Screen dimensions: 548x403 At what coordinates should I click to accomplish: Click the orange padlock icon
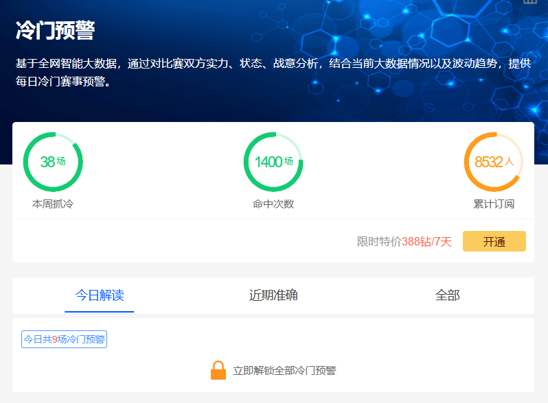point(218,370)
